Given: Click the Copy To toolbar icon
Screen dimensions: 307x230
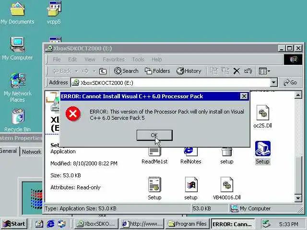Looking at the screenshot, I should (225, 71).
